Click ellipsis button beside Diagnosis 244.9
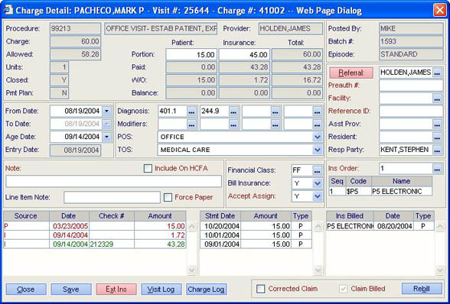Viewport: 450px width, 304px height. click(x=233, y=112)
